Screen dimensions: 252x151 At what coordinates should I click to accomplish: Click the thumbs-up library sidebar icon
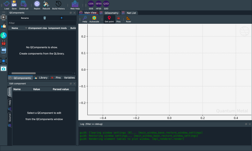tap(4, 25)
